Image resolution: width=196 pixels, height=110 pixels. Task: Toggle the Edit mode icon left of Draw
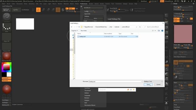pos(33,10)
